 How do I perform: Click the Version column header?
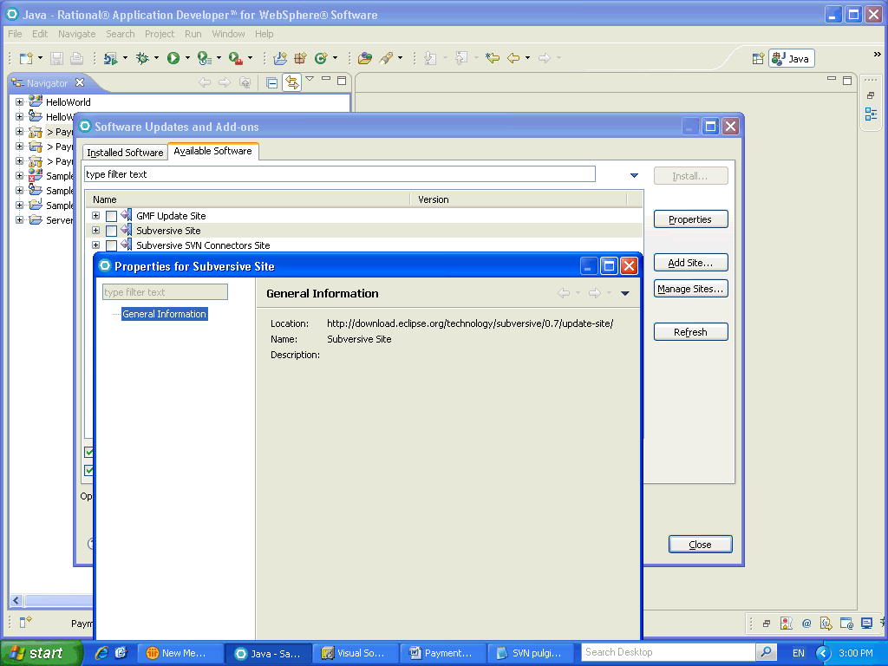tap(519, 199)
